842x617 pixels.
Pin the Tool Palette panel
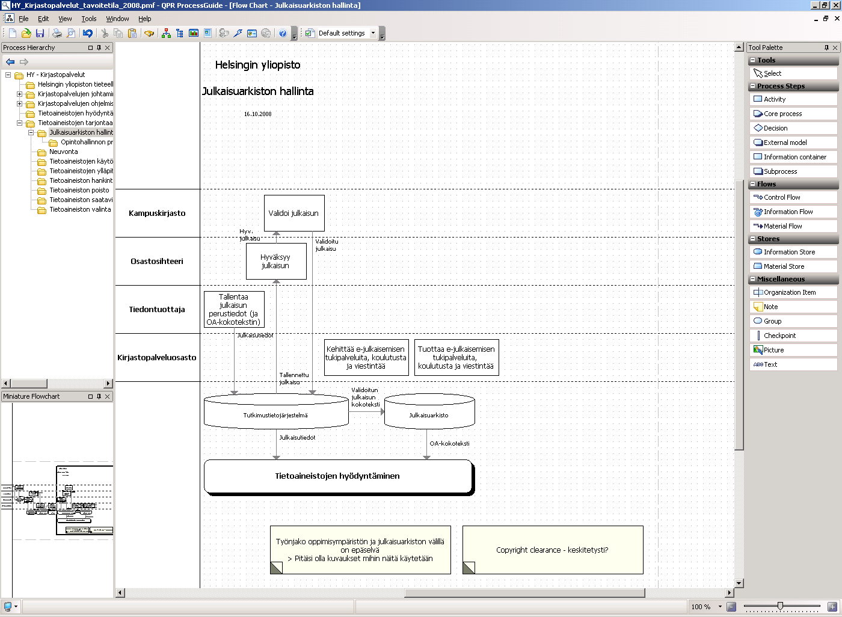click(826, 48)
